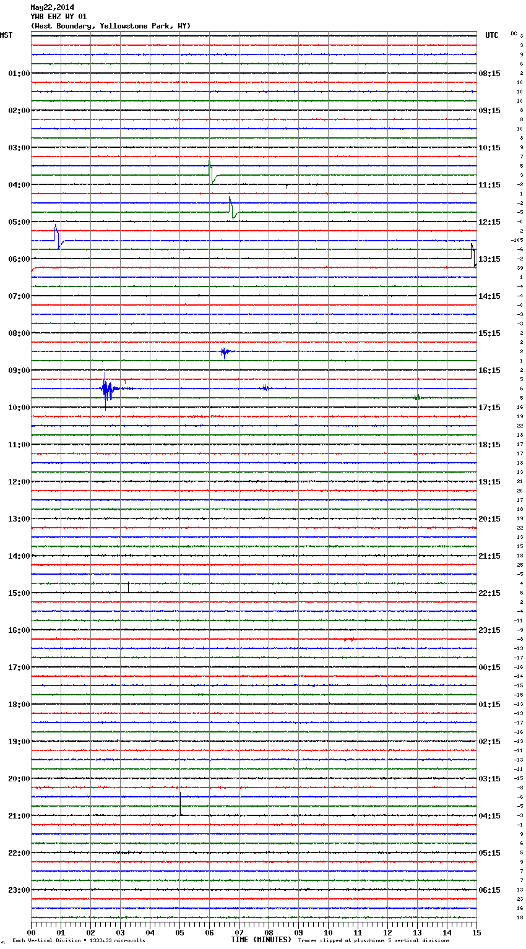Click the -105 DC offset value
This screenshot has width=526, height=949.
pos(517,240)
